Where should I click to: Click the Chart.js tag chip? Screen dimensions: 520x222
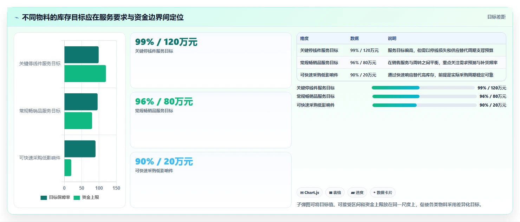[x=310, y=193]
